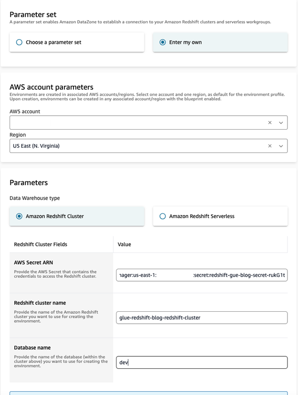Click the AWS Secret ARN field label
This screenshot has height=395, width=298.
[x=33, y=263]
